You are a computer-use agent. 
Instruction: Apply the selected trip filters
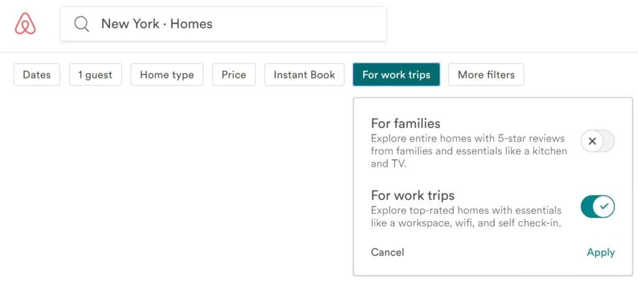(x=601, y=252)
